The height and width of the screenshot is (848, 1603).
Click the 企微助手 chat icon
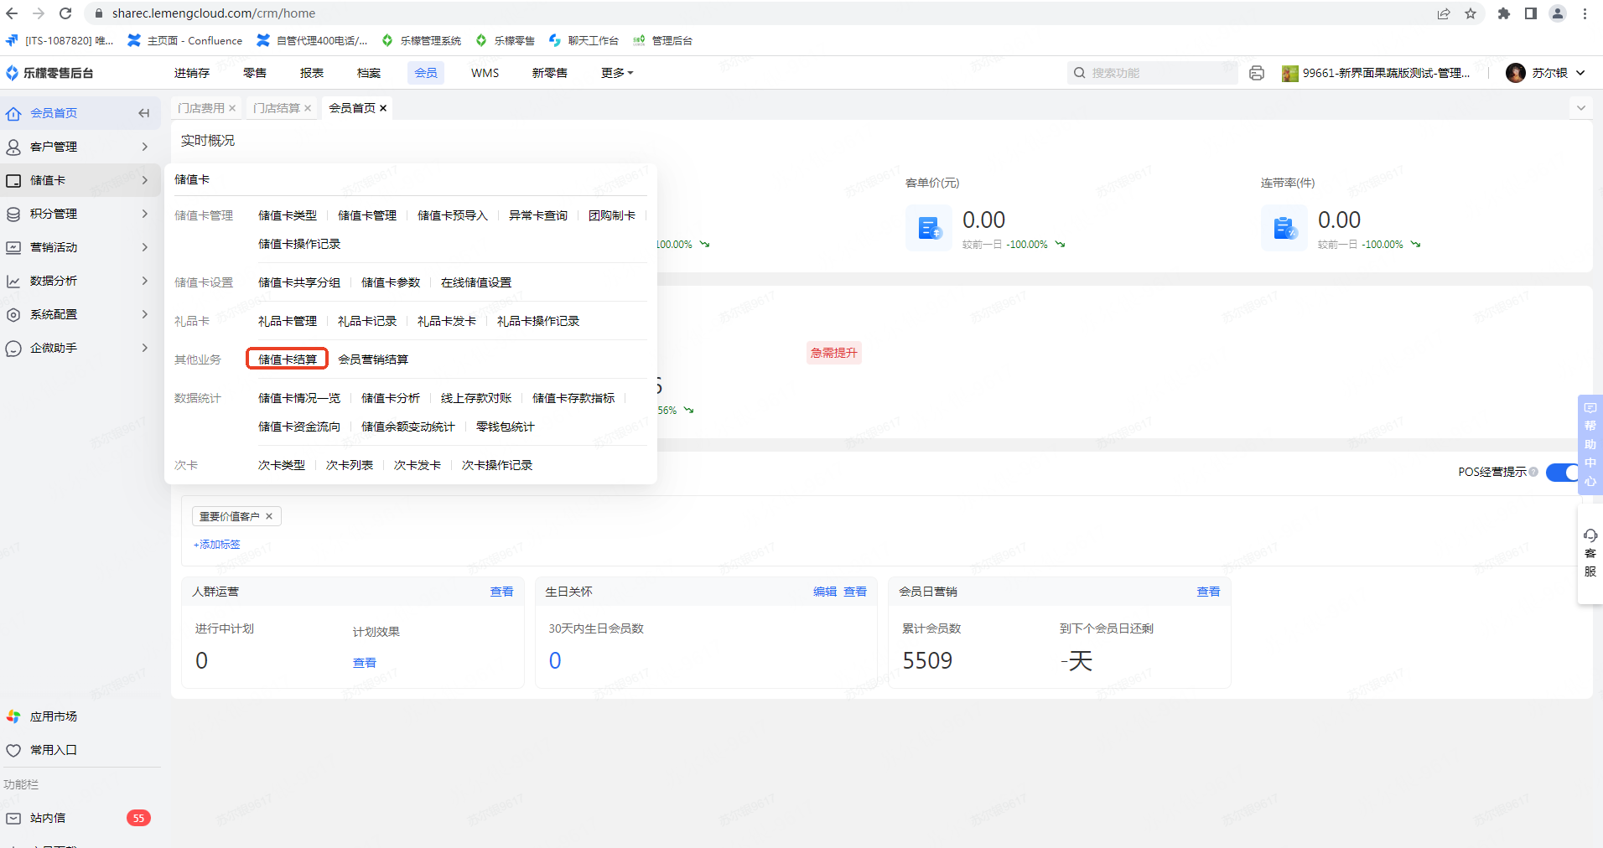tap(13, 348)
